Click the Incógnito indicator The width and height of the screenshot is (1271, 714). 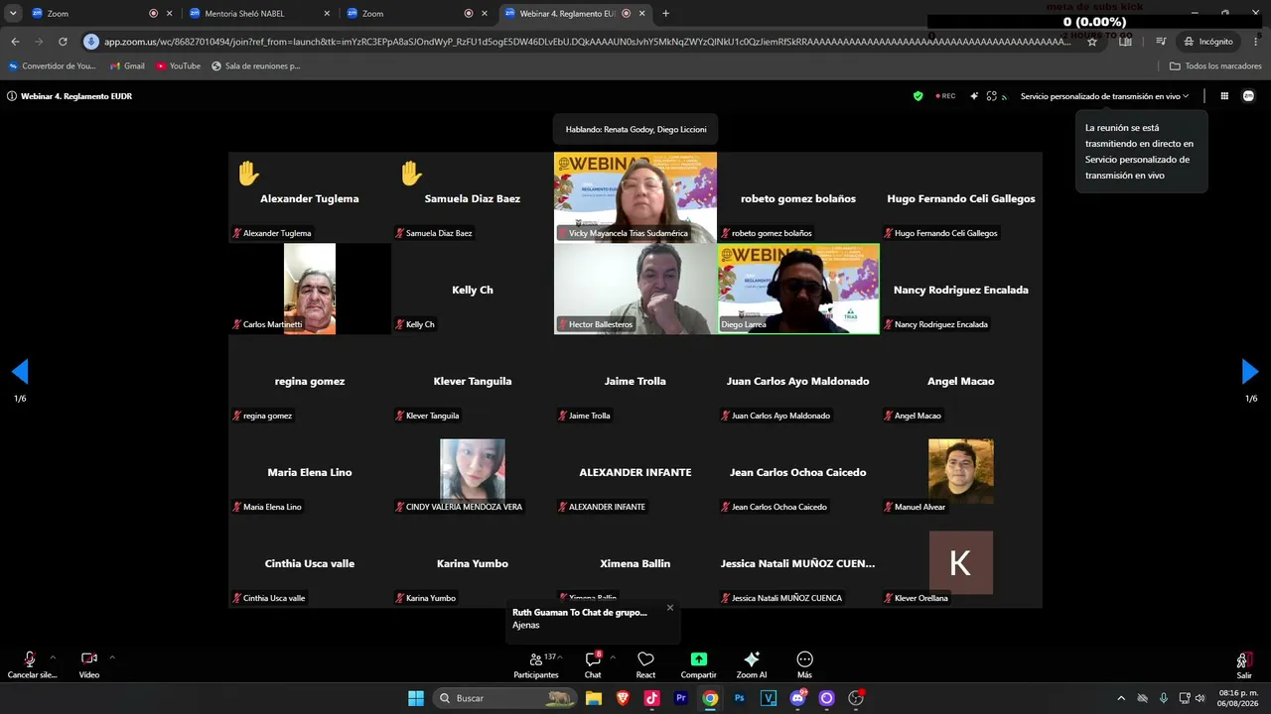[x=1207, y=42]
